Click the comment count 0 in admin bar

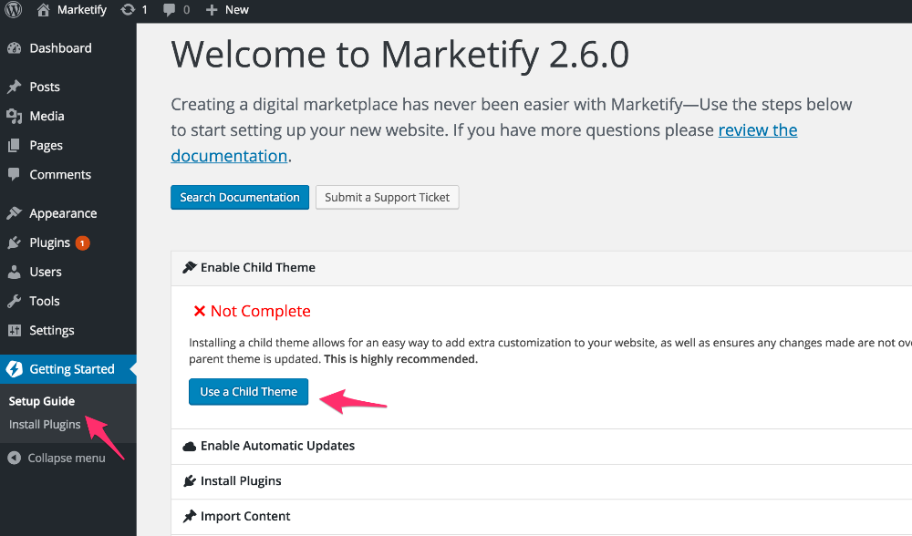186,10
